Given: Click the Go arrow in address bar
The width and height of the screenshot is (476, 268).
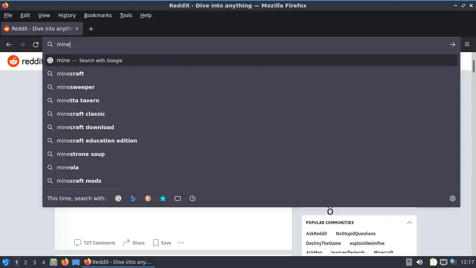Looking at the screenshot, I should click(x=453, y=44).
